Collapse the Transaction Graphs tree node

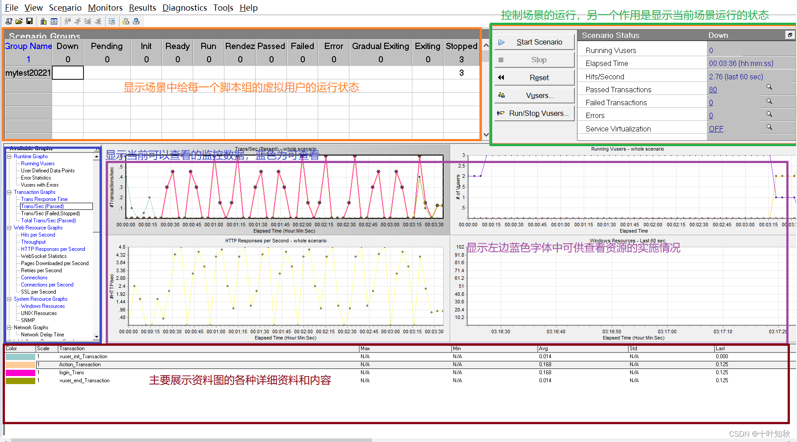pyautogui.click(x=9, y=192)
